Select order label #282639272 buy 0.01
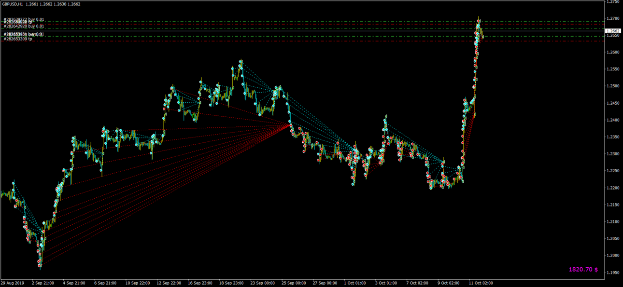This screenshot has width=623, height=287. (24, 20)
